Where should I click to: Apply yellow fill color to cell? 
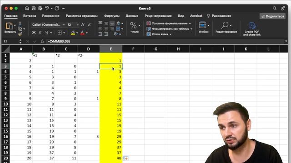point(73,33)
